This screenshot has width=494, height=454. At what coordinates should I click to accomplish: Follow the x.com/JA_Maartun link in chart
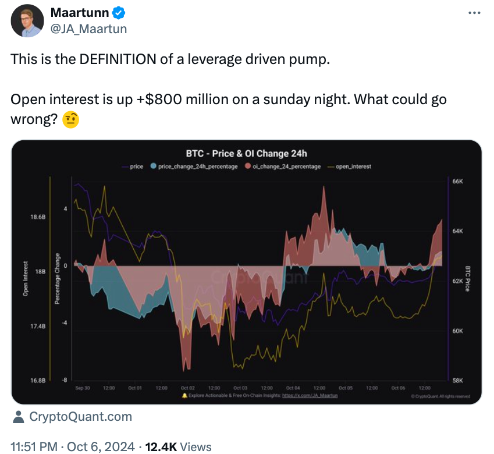tap(310, 396)
